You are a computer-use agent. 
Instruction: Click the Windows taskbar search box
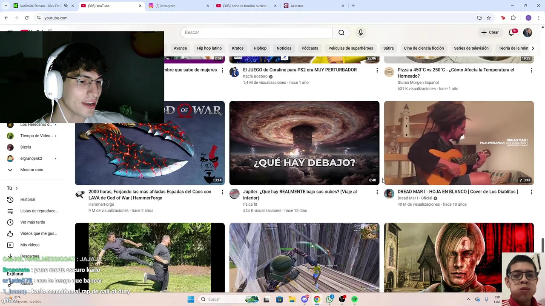coord(229,299)
